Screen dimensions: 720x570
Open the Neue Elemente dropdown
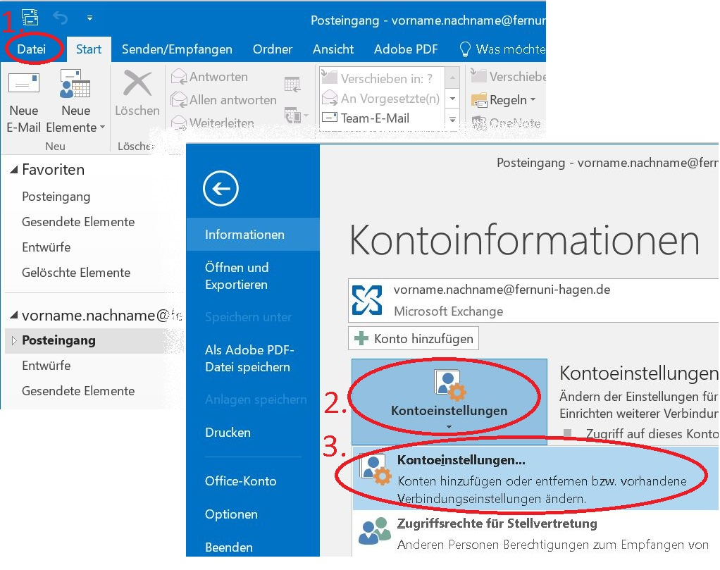pos(75,102)
